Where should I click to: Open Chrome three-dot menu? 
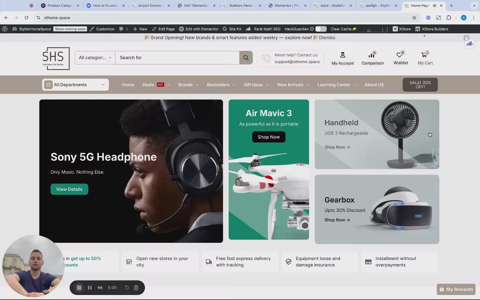coord(474,18)
